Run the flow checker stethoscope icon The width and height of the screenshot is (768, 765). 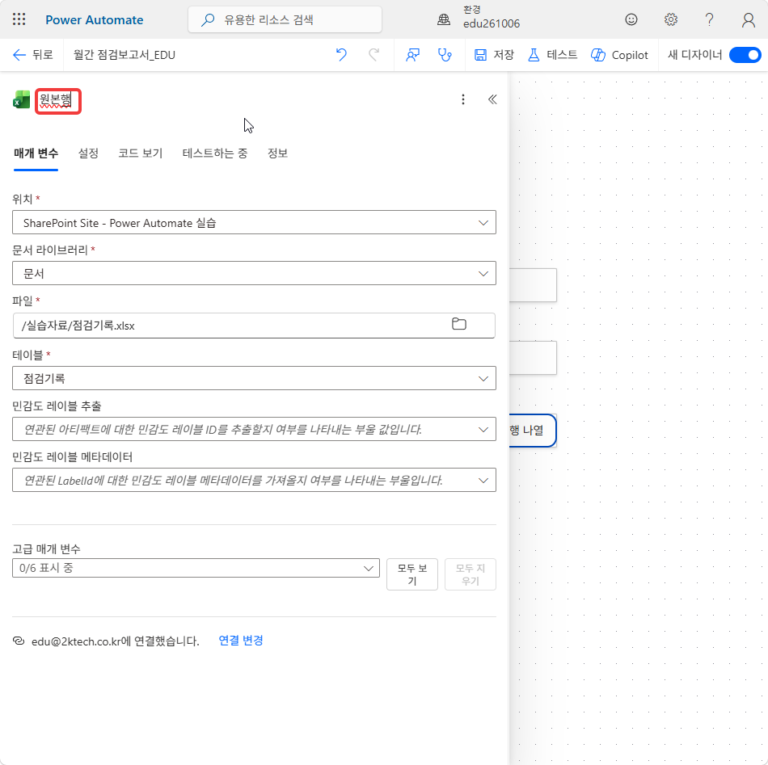pos(445,55)
